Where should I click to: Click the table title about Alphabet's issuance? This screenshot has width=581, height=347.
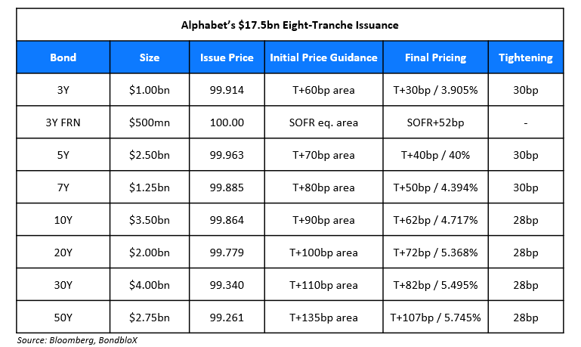(x=290, y=25)
